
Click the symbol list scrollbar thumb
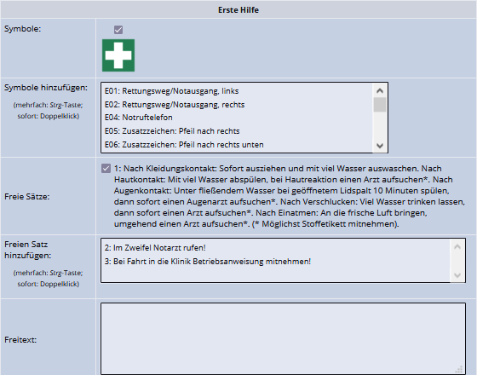[x=380, y=105]
